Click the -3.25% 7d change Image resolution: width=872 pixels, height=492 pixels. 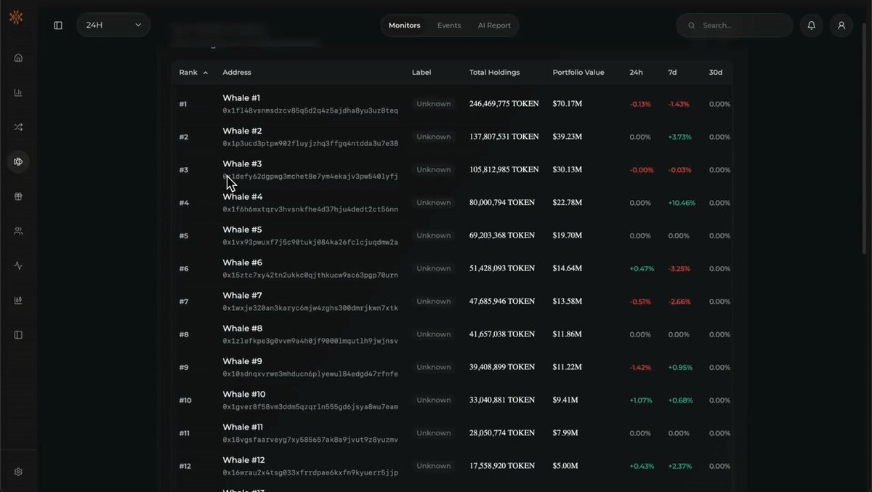[679, 268]
